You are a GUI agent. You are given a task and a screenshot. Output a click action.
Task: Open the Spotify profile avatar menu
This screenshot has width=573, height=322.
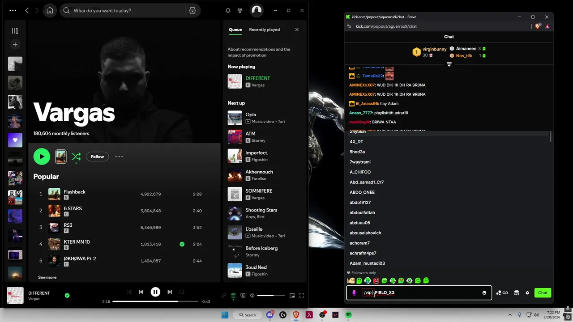(257, 10)
